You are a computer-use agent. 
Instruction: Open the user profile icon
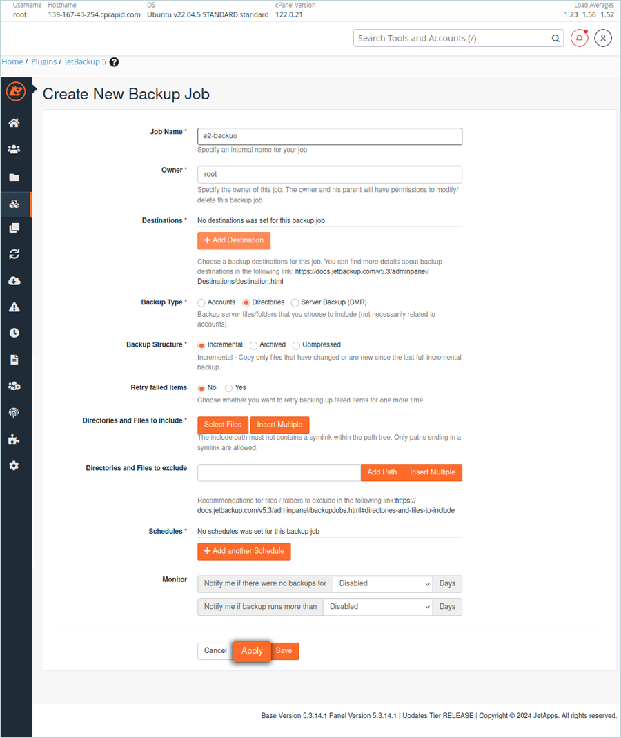click(602, 38)
